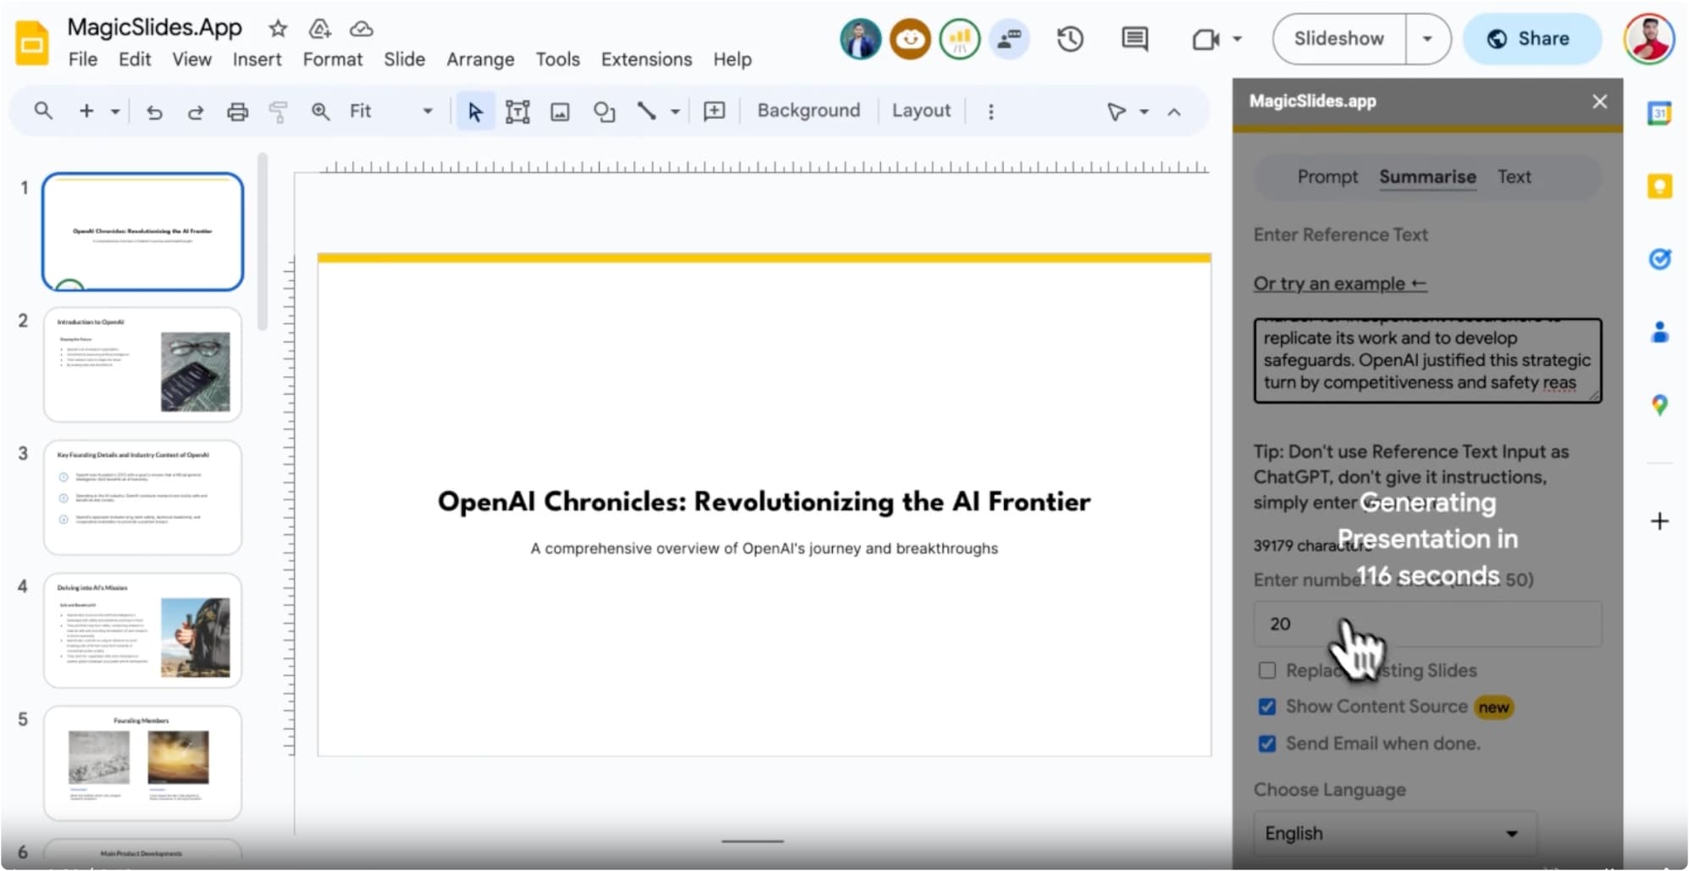The width and height of the screenshot is (1689, 871).
Task: Collapse the menus with up chevron
Action: tap(1174, 111)
